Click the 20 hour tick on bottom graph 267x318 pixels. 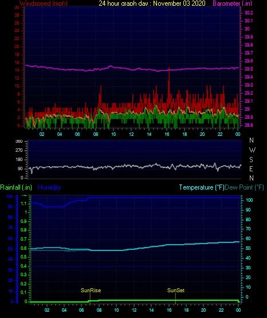tap(203, 310)
